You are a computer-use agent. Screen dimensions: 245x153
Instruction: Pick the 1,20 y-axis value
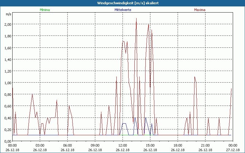click(x=7, y=71)
